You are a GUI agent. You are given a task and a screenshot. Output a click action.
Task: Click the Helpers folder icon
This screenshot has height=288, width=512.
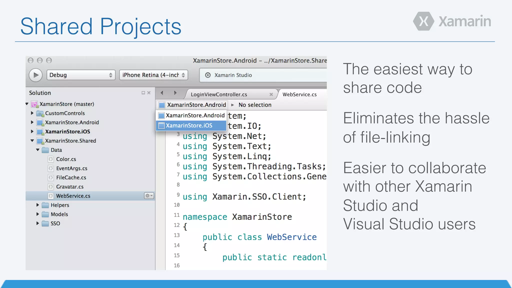tap(45, 205)
